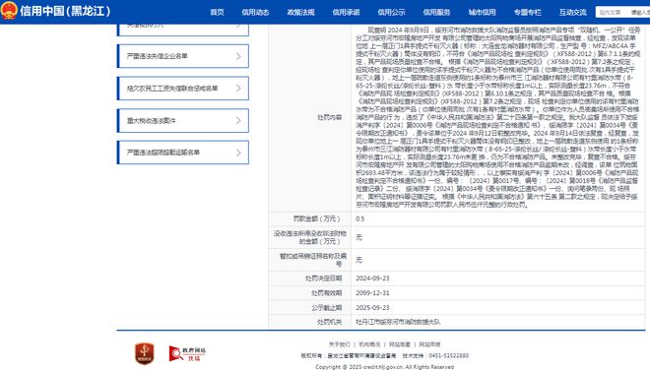Open 拖欠农民工工资失信联合惩戒名单 sidebar entry

pos(183,89)
